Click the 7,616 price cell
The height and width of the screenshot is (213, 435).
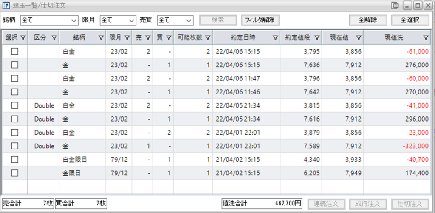(x=301, y=119)
